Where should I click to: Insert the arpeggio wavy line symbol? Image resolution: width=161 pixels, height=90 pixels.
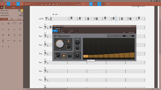[15, 35]
